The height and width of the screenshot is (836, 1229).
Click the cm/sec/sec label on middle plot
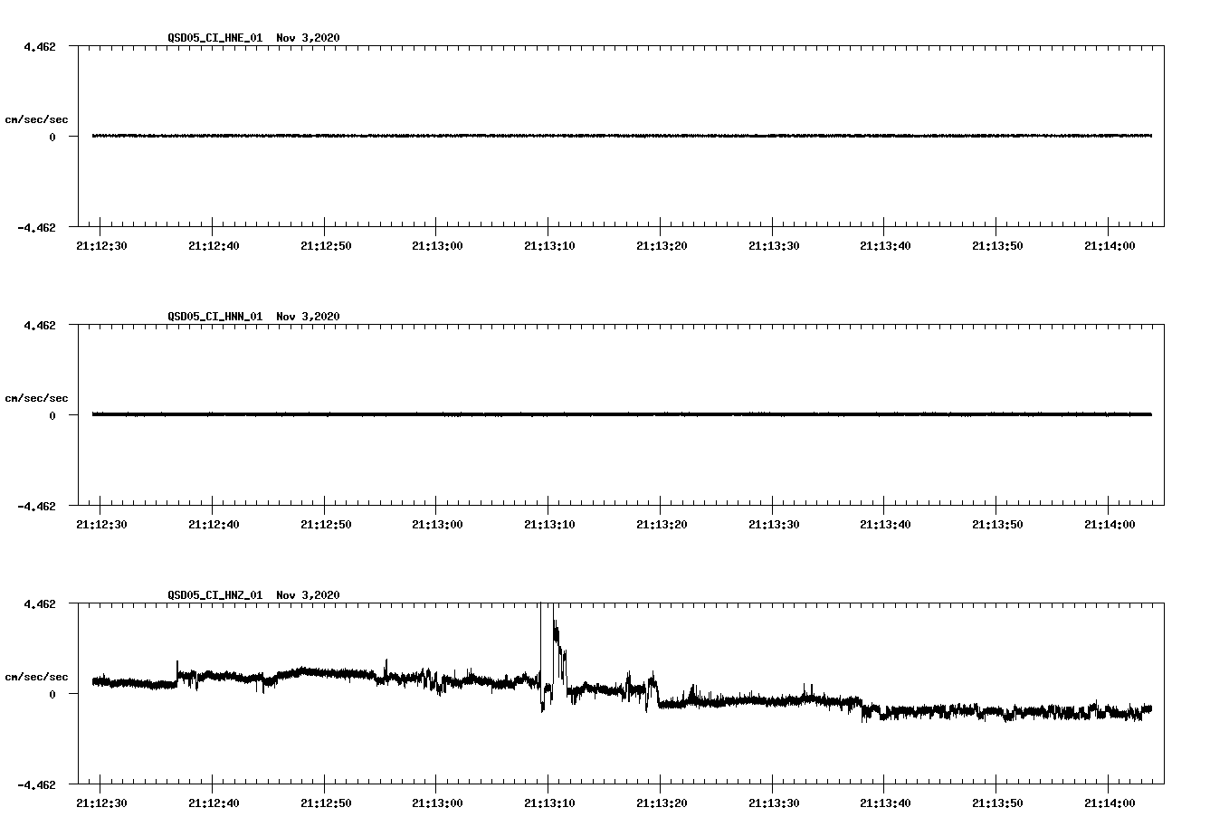(38, 397)
